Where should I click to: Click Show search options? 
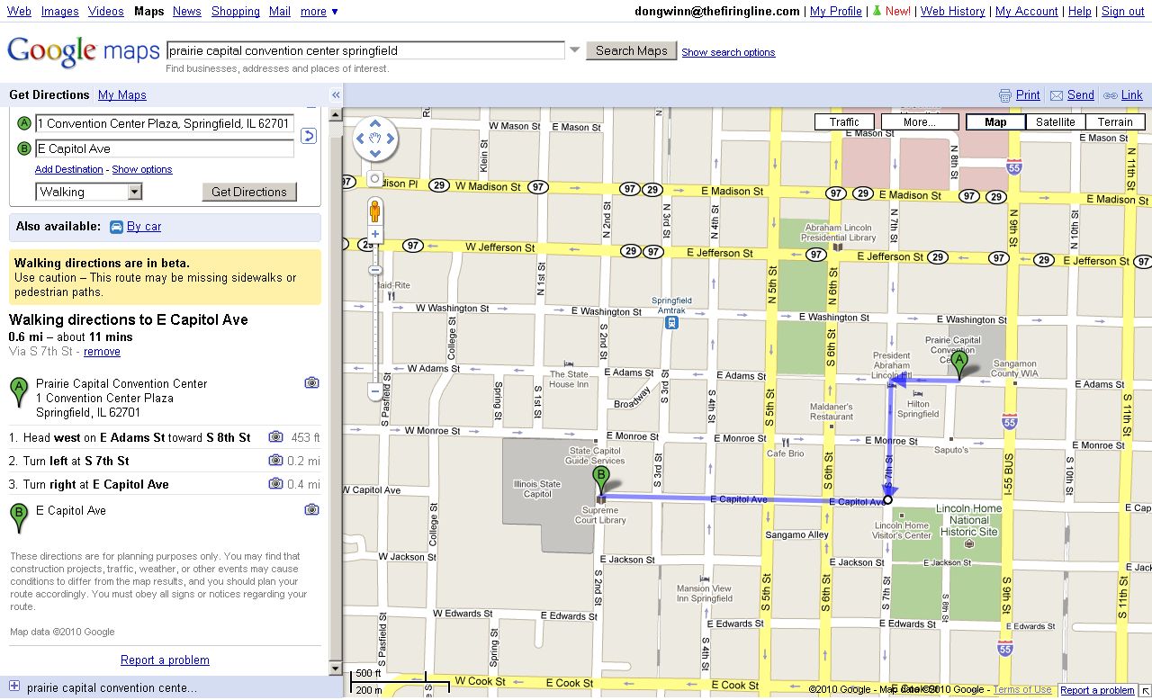coord(728,52)
